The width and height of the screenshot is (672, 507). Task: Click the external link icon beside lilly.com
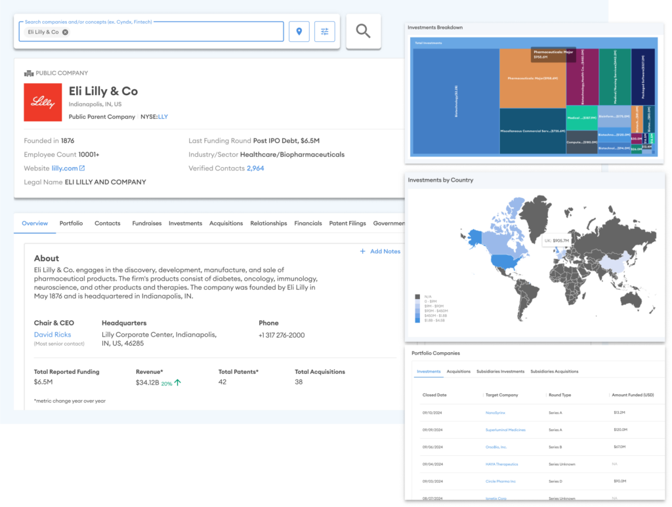pyautogui.click(x=82, y=168)
